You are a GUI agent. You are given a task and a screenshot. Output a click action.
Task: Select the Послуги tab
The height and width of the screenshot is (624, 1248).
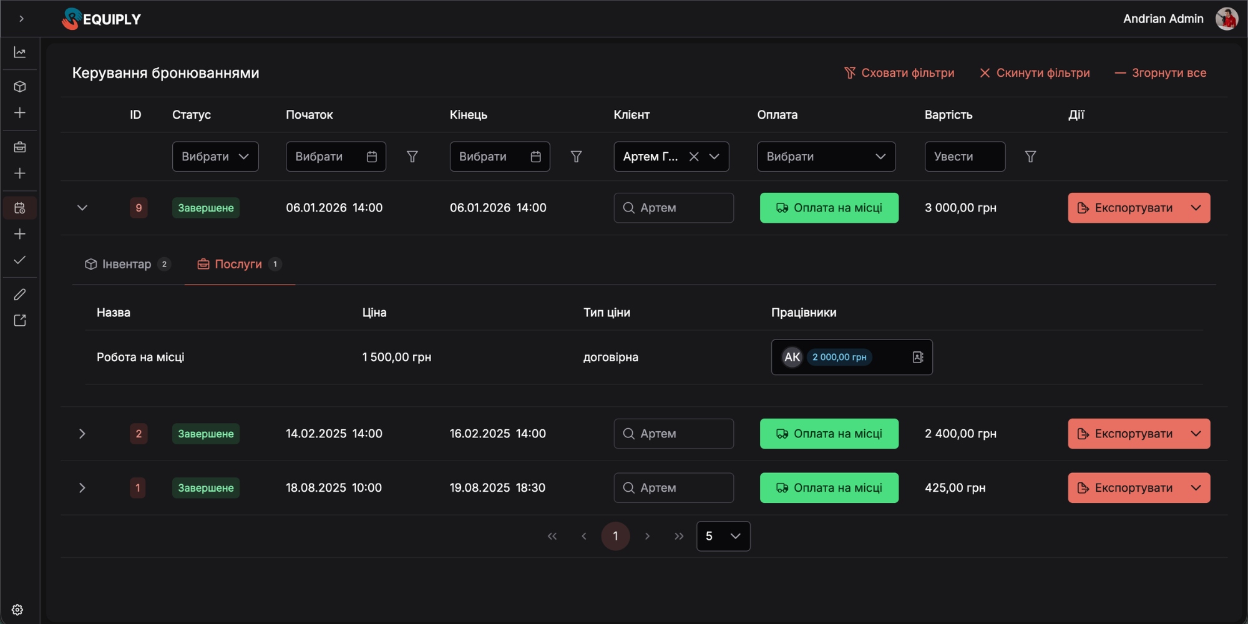click(238, 264)
